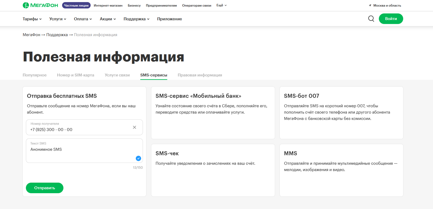Click the Отправить button

point(44,188)
